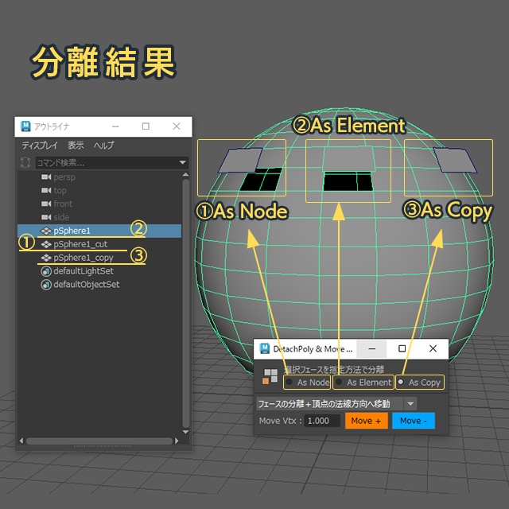Click the Outliner search filter icon

(25, 162)
